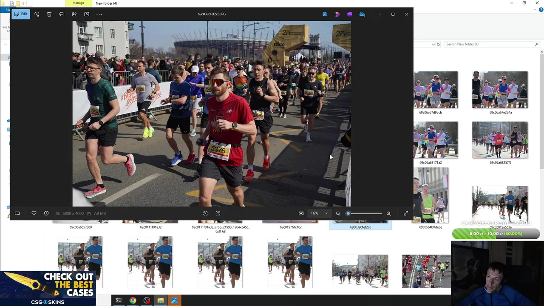Open the OneDrive cloud icon in Photos title bar
This screenshot has width=544, height=306.
click(x=362, y=14)
